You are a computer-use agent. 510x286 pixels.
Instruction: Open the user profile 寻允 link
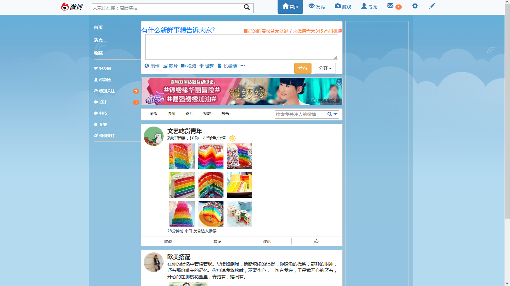[x=369, y=6]
